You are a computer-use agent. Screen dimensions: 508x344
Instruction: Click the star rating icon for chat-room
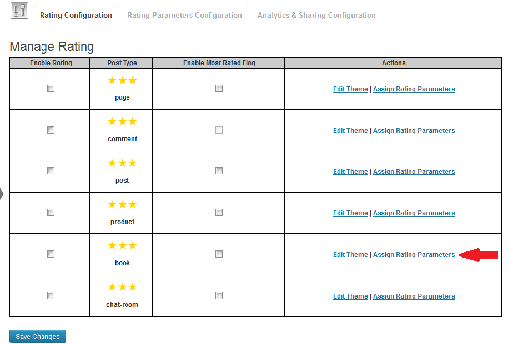pyautogui.click(x=122, y=287)
